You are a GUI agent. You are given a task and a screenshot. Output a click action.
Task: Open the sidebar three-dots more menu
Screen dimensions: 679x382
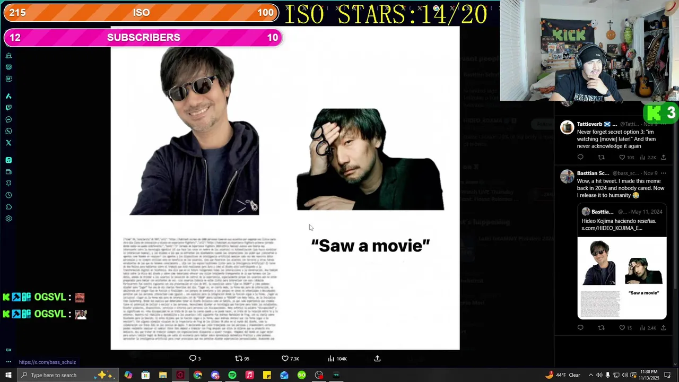coord(8,362)
